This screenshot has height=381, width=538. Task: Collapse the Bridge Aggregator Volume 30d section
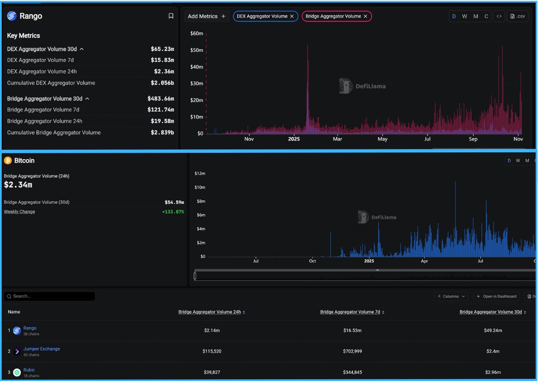click(87, 99)
